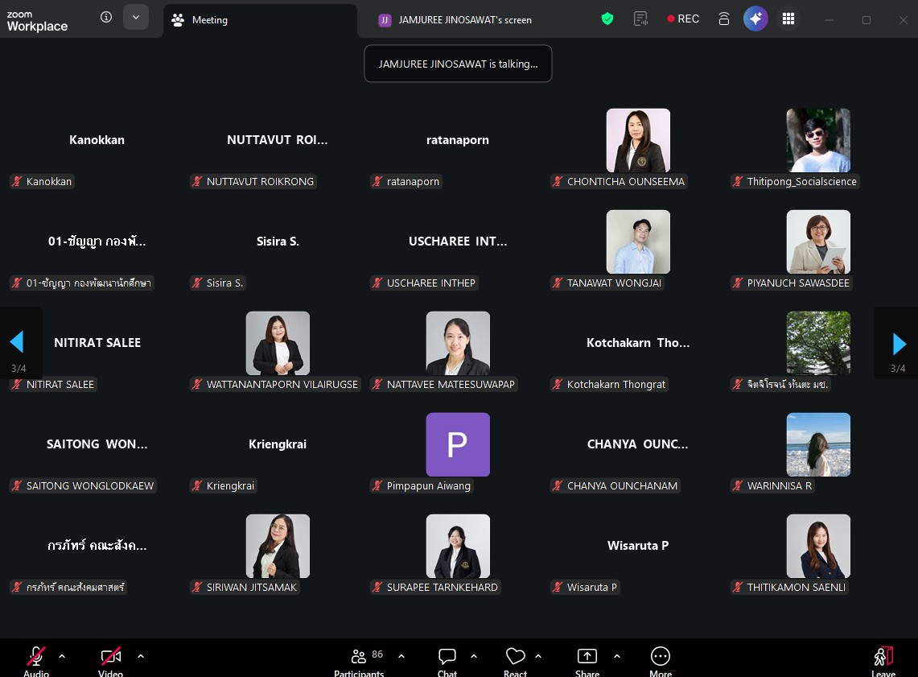
Task: Open the React emoji button
Action: pos(515,661)
